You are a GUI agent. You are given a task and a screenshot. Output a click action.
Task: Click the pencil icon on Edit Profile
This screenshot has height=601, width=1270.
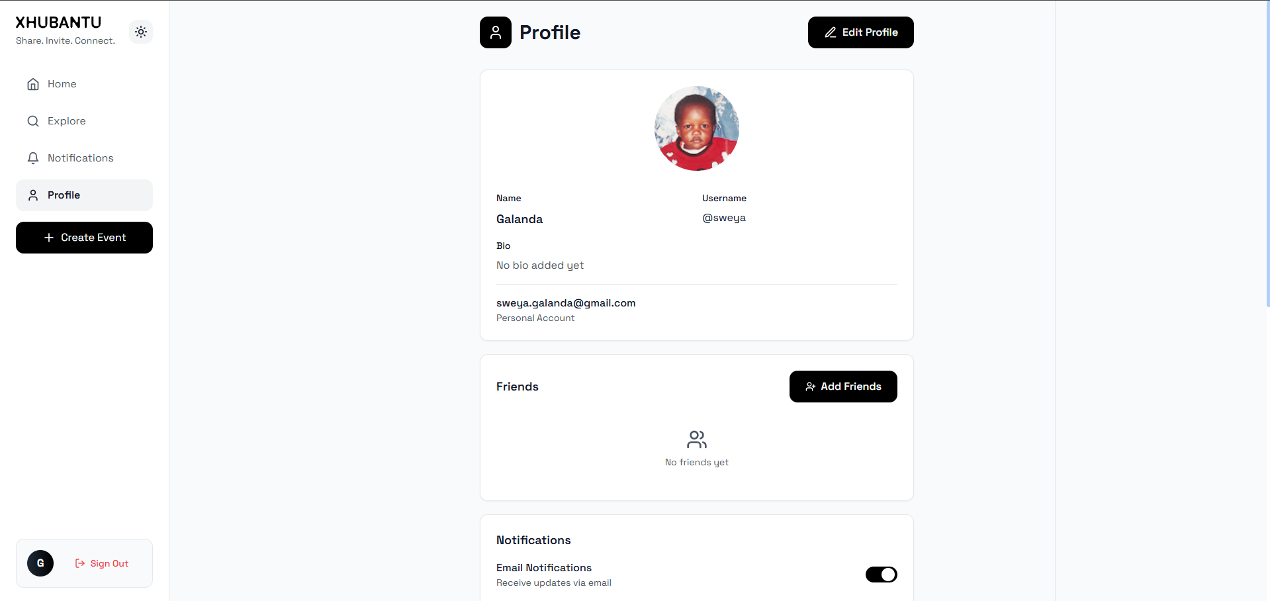(x=831, y=32)
